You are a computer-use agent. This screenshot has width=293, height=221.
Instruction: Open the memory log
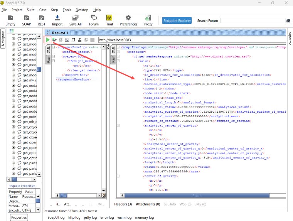coord(145,218)
